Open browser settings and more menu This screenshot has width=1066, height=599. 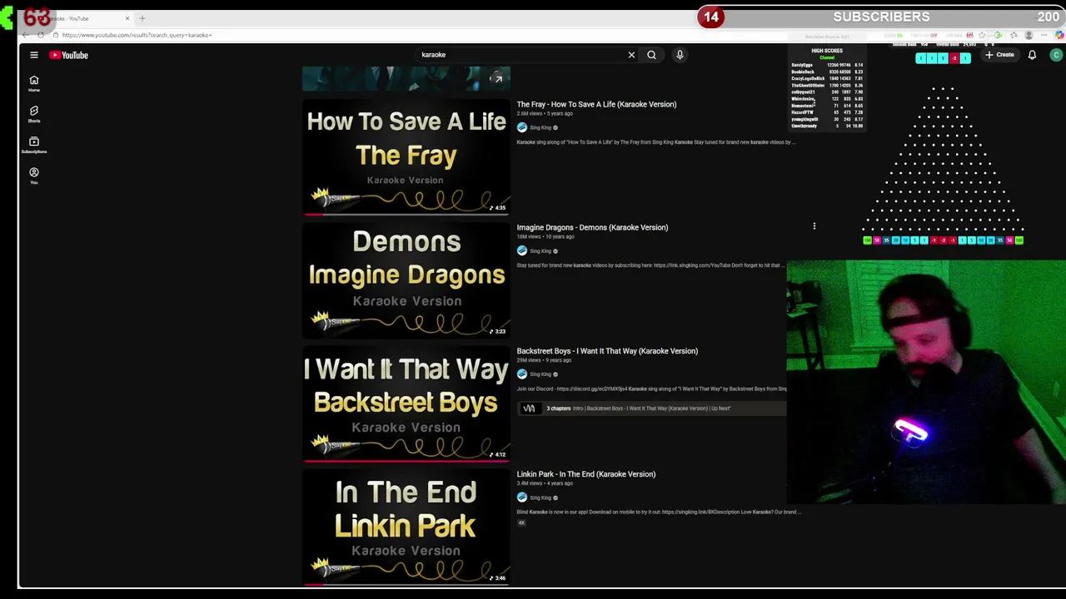pos(1044,35)
